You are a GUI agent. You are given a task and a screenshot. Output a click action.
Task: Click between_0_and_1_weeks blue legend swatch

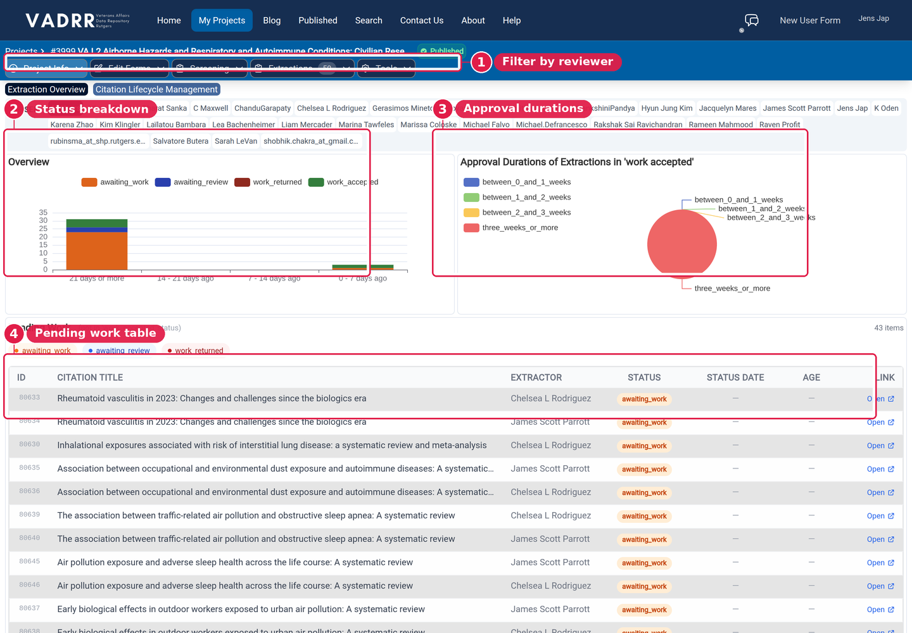471,182
